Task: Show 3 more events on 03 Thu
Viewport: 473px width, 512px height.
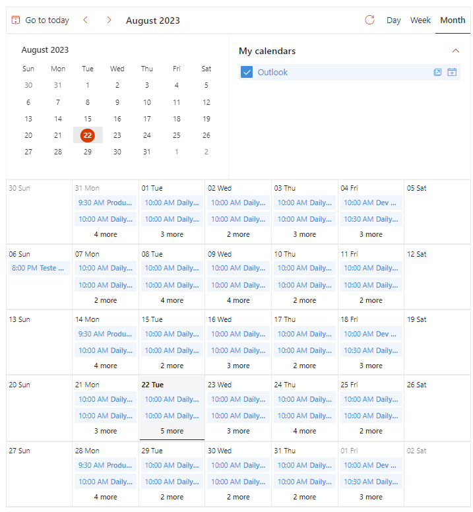Action: [x=304, y=234]
